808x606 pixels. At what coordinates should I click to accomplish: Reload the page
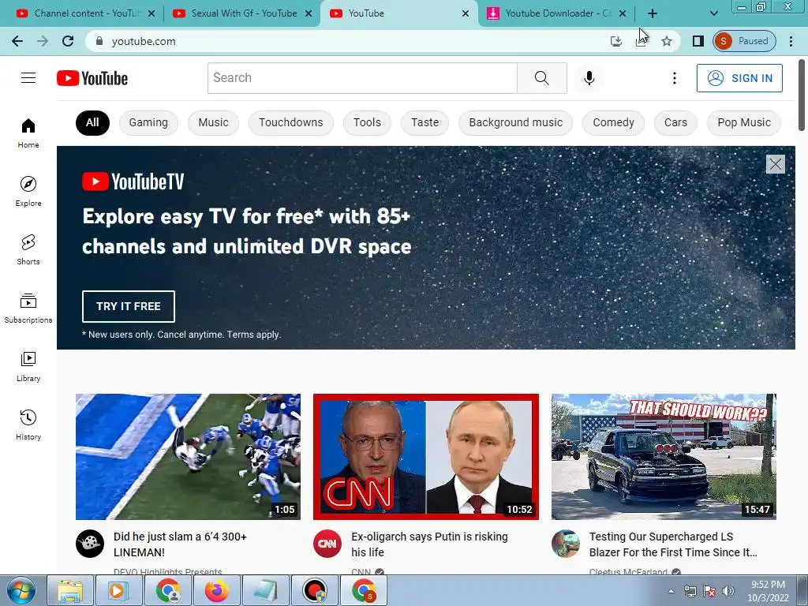tap(68, 41)
